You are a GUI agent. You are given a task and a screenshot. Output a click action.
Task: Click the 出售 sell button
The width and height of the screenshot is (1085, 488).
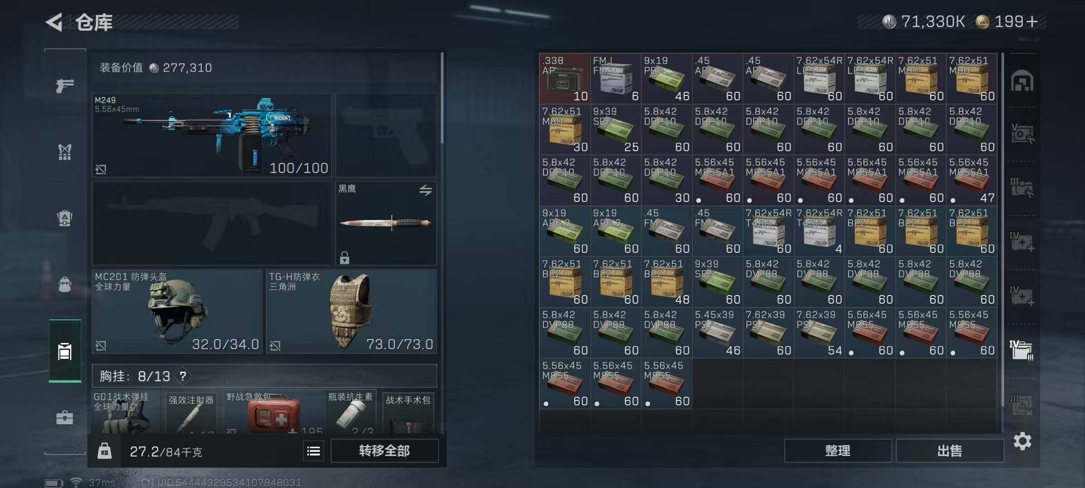(950, 450)
